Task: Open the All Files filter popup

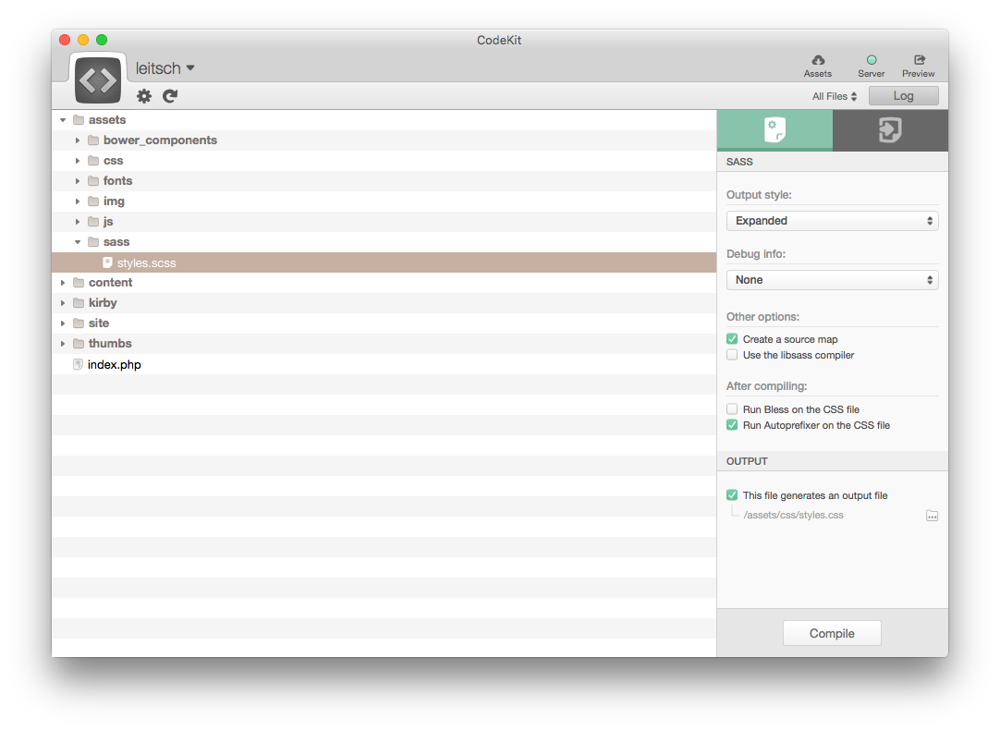Action: 835,96
